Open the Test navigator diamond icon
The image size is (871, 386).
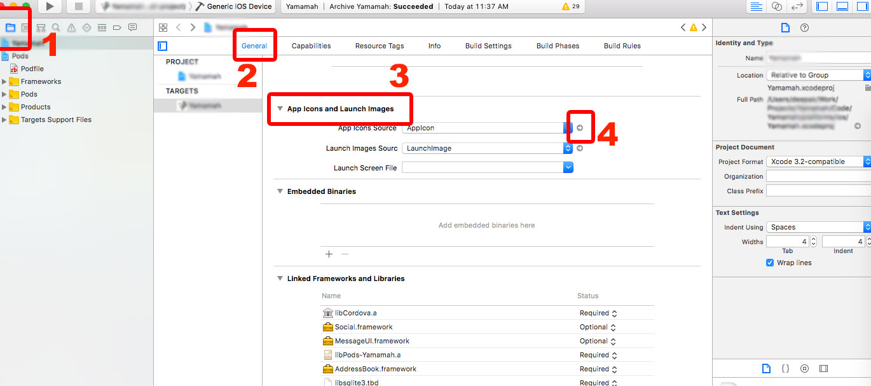click(86, 28)
